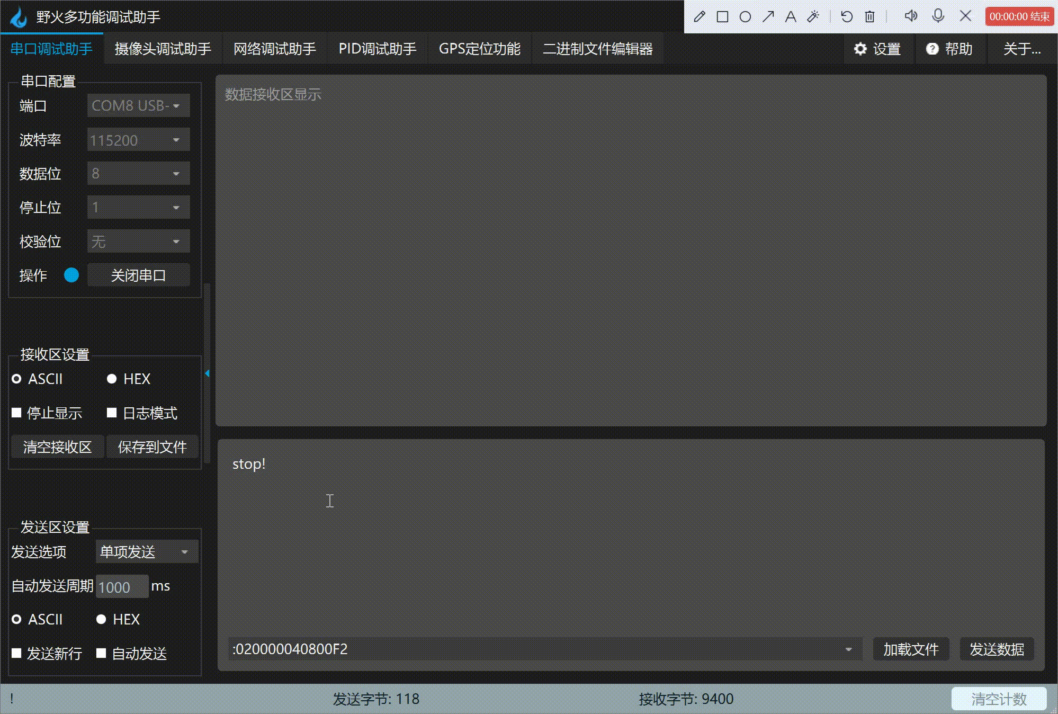The width and height of the screenshot is (1058, 714).
Task: Click the undo annotation icon
Action: coord(846,16)
